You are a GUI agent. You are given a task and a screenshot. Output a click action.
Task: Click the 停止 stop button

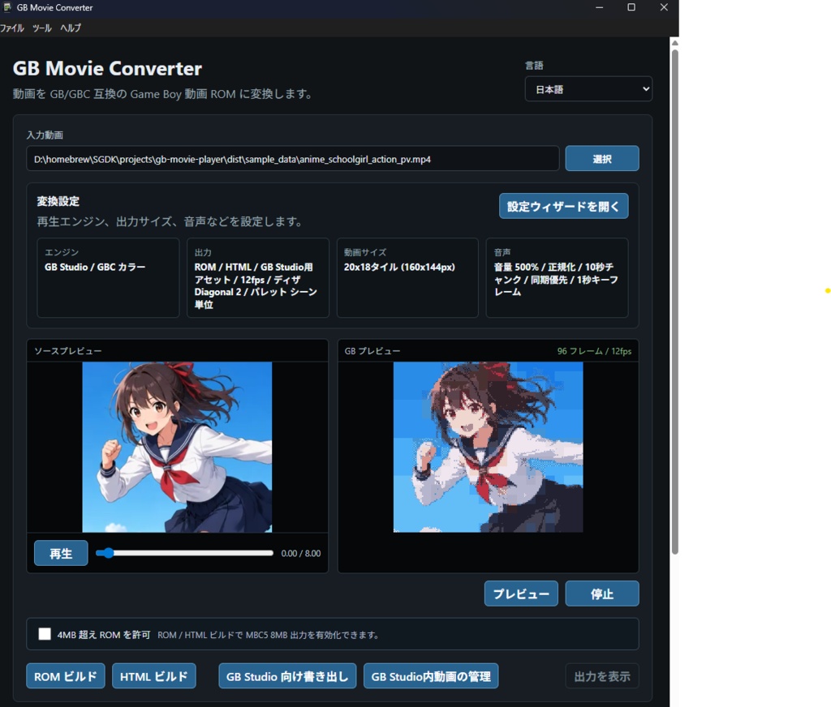[x=602, y=593]
